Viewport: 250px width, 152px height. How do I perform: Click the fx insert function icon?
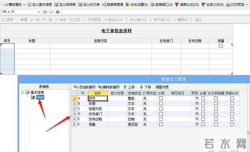(57, 12)
